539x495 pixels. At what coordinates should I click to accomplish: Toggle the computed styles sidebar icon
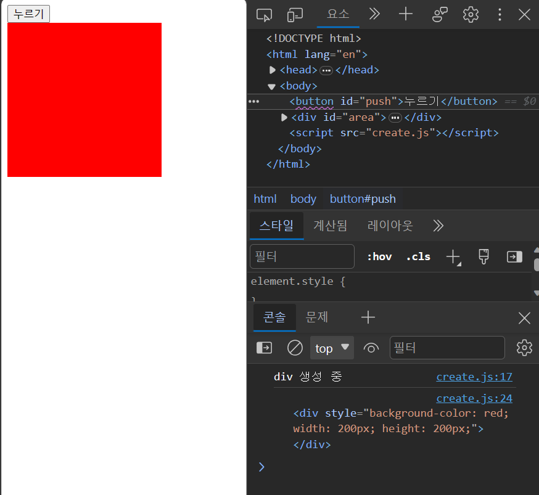(x=514, y=256)
